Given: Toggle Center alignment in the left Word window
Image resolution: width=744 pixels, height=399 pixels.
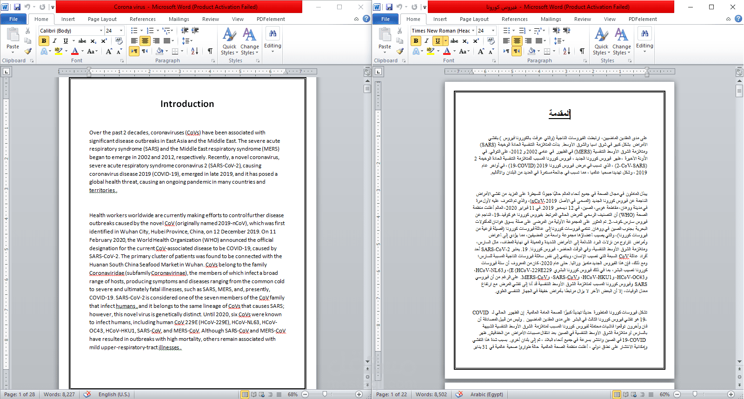Looking at the screenshot, I should pyautogui.click(x=145, y=41).
